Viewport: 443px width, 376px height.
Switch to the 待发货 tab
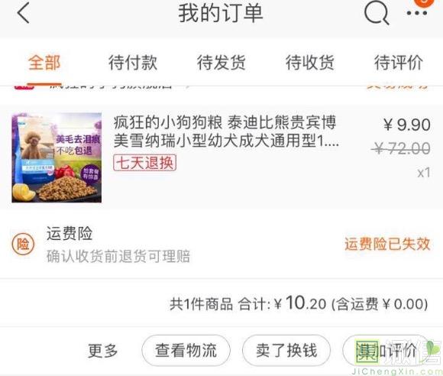coord(221,63)
